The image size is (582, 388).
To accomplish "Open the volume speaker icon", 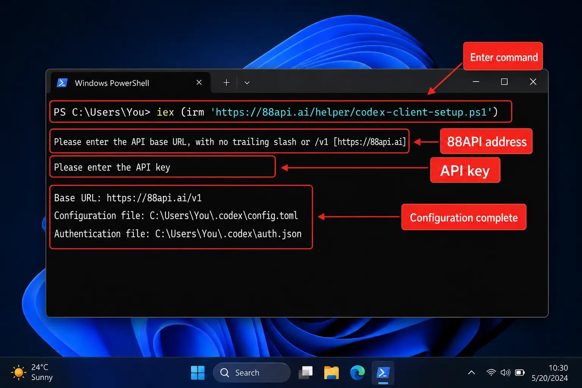I will tap(505, 372).
